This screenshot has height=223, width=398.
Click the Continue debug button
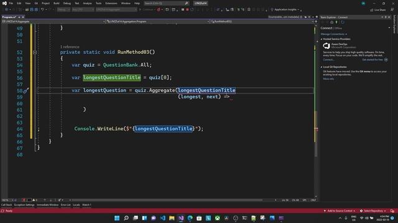coord(147,10)
